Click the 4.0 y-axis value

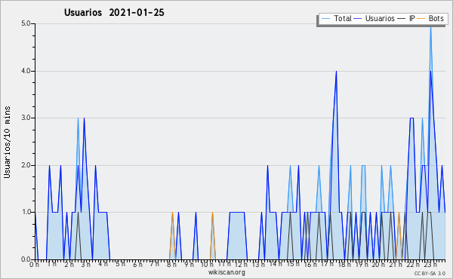coord(26,71)
